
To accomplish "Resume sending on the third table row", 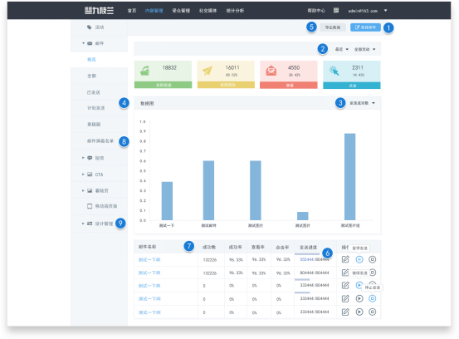I will 359,285.
